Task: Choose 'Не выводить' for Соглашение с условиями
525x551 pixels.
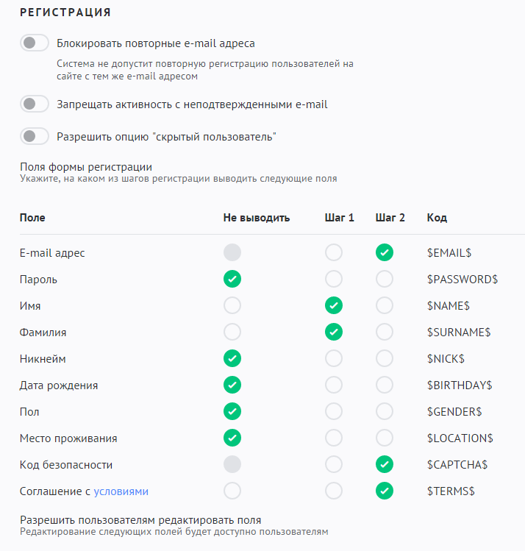Action: click(232, 491)
